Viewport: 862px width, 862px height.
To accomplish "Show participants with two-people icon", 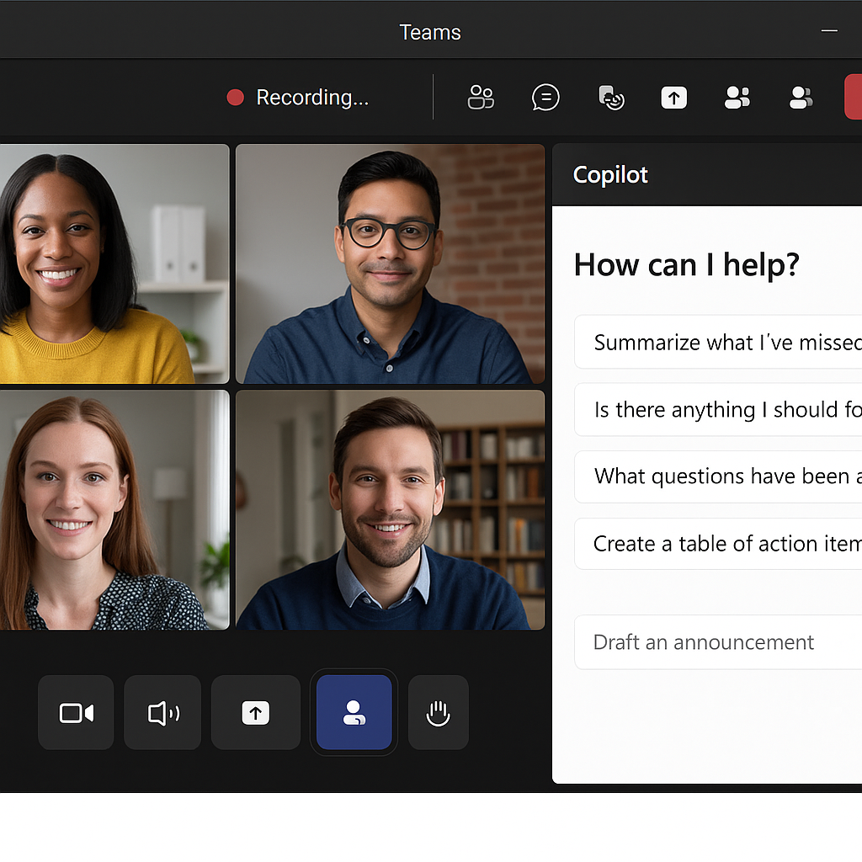I will [737, 98].
